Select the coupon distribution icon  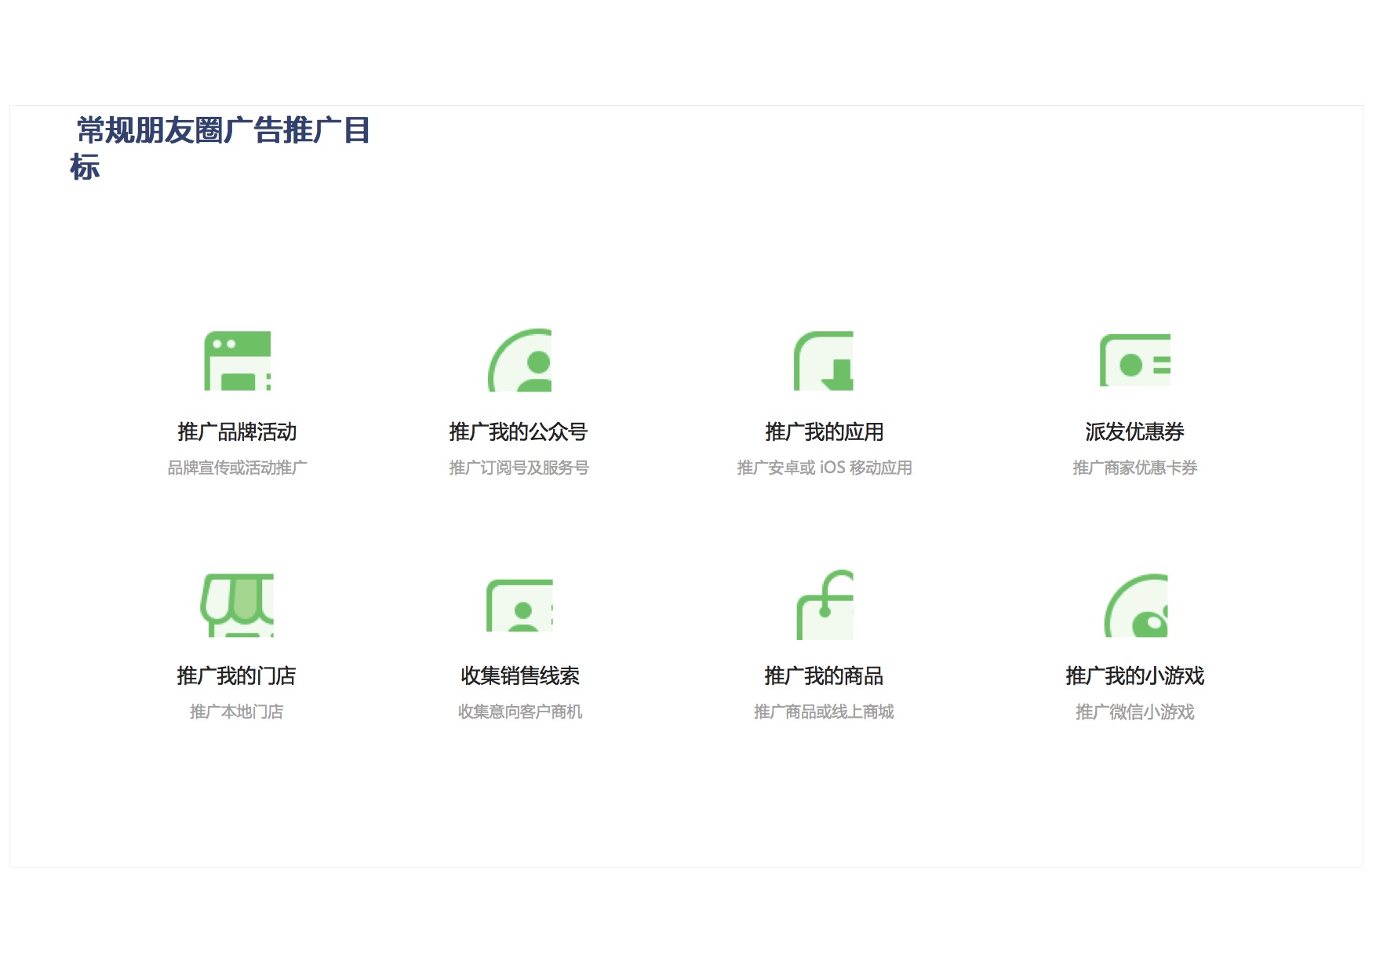click(1134, 361)
